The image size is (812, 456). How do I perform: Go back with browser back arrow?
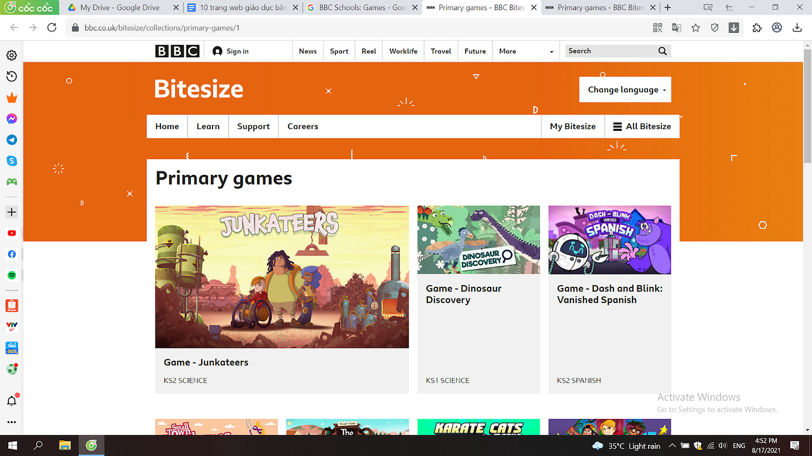[14, 28]
